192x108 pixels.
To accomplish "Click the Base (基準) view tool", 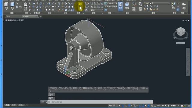I will [x=184, y=6].
